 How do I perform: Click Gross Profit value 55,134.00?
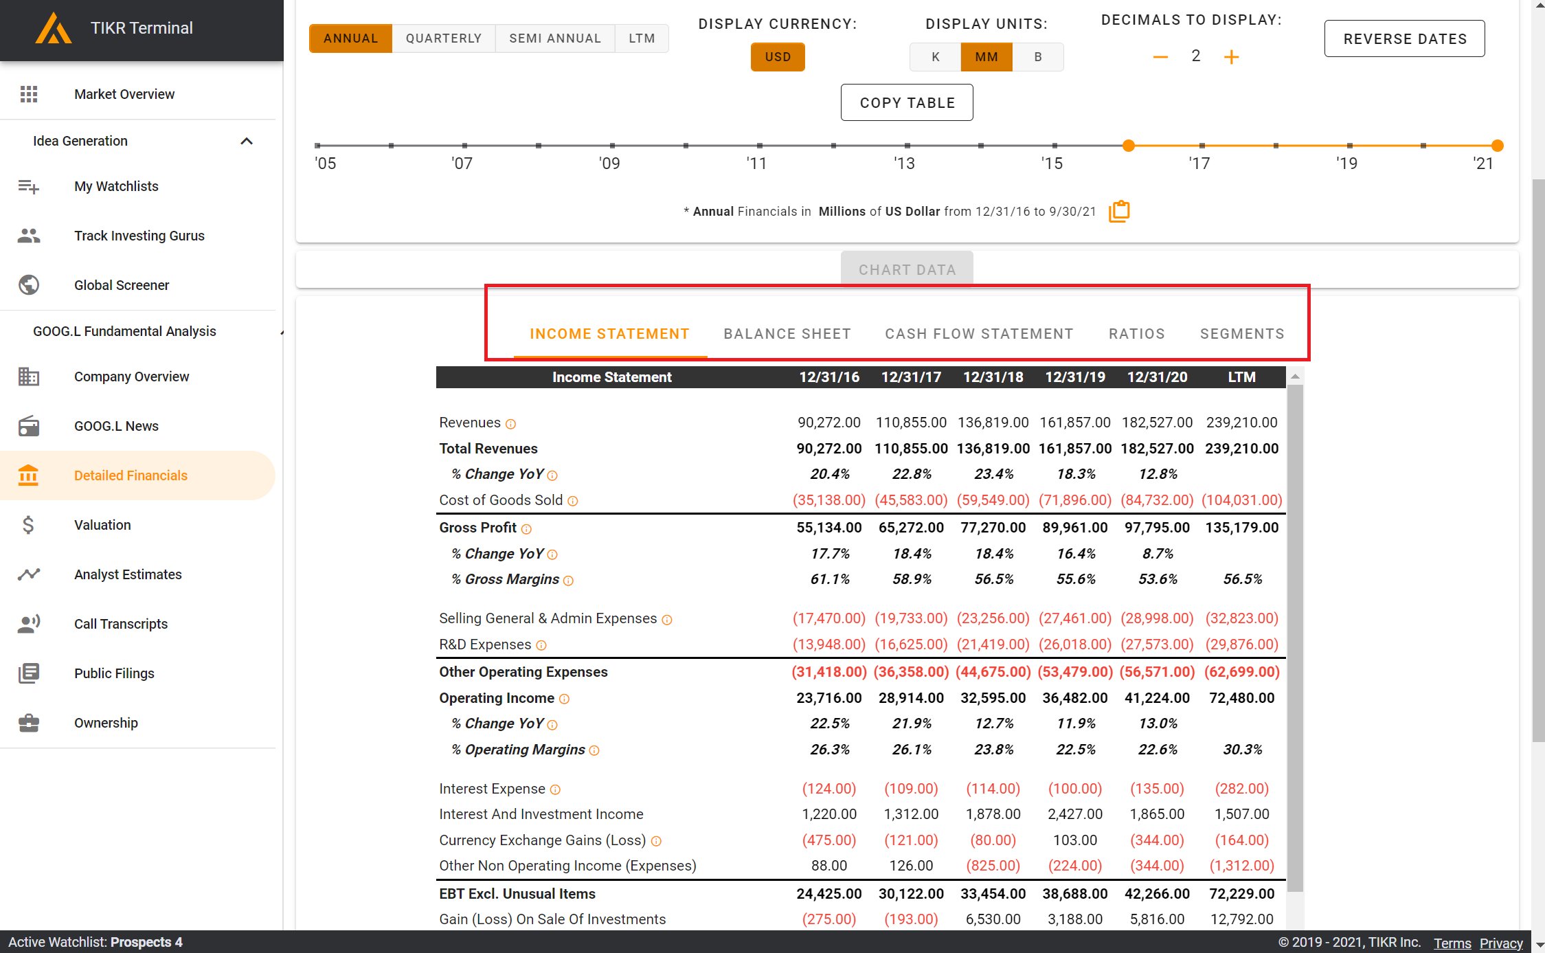pyautogui.click(x=829, y=528)
